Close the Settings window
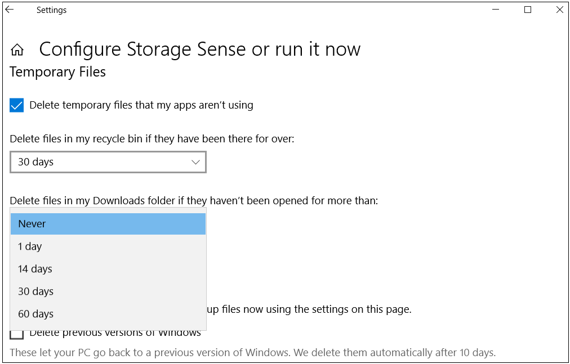The width and height of the screenshot is (570, 364). [559, 10]
